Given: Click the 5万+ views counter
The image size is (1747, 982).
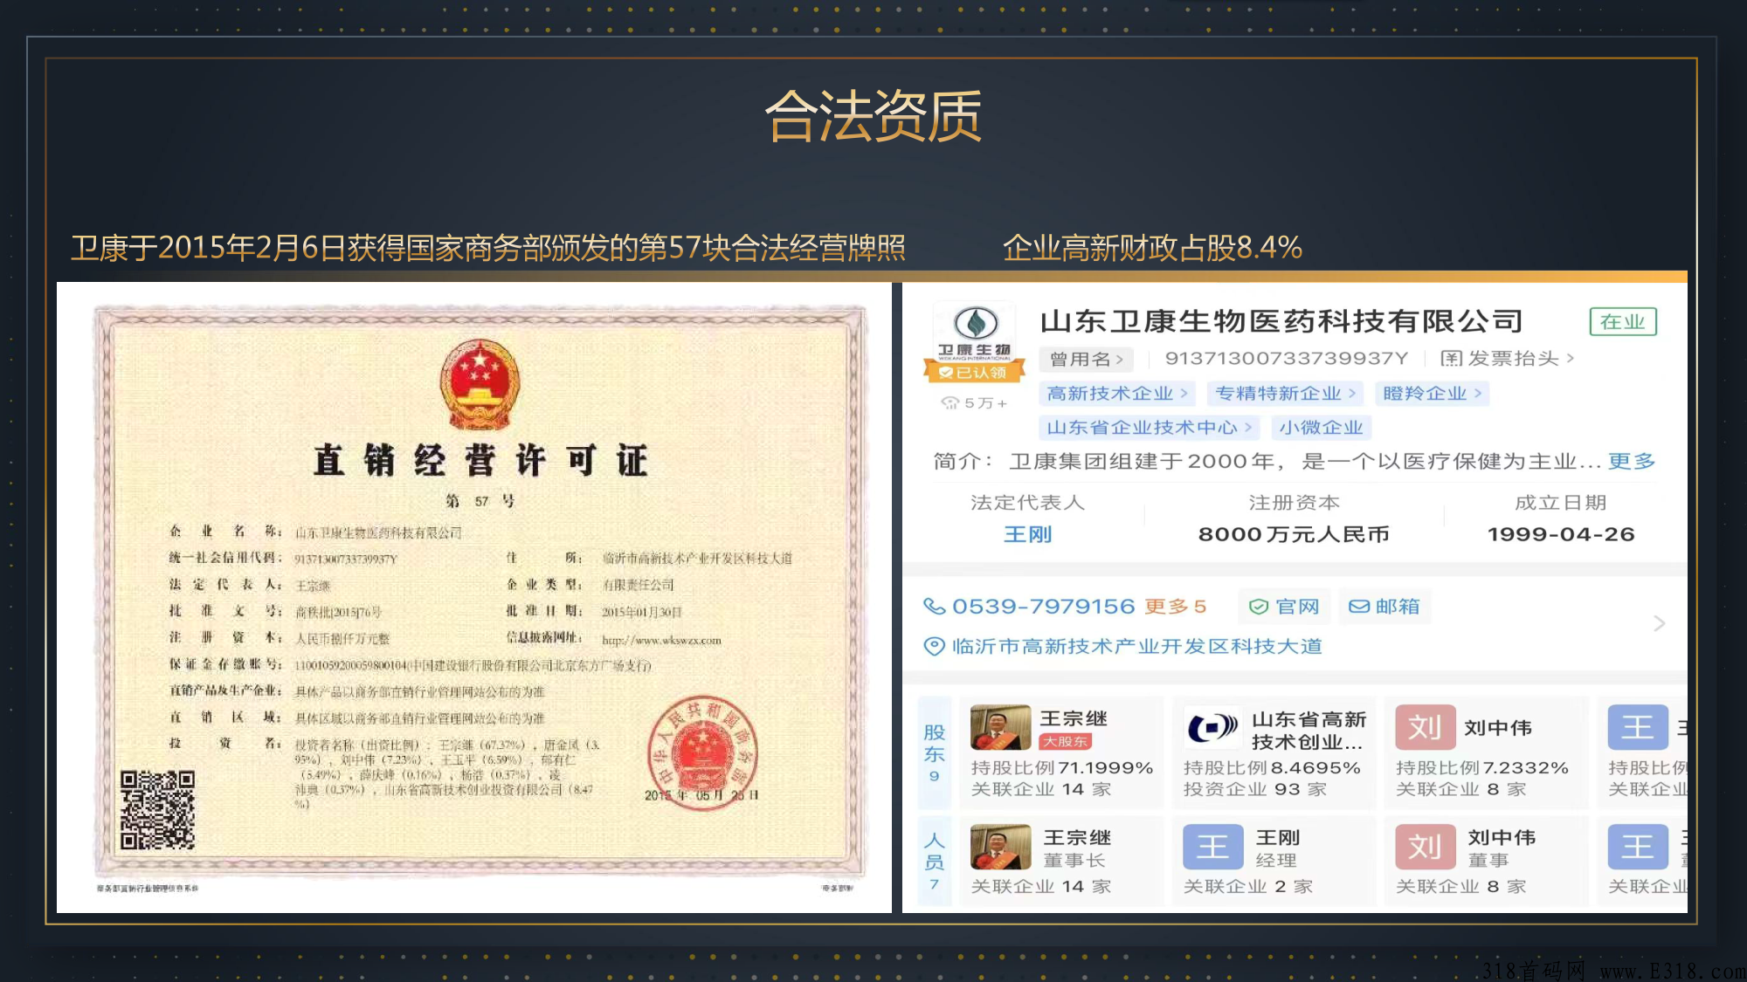Looking at the screenshot, I should 974,403.
